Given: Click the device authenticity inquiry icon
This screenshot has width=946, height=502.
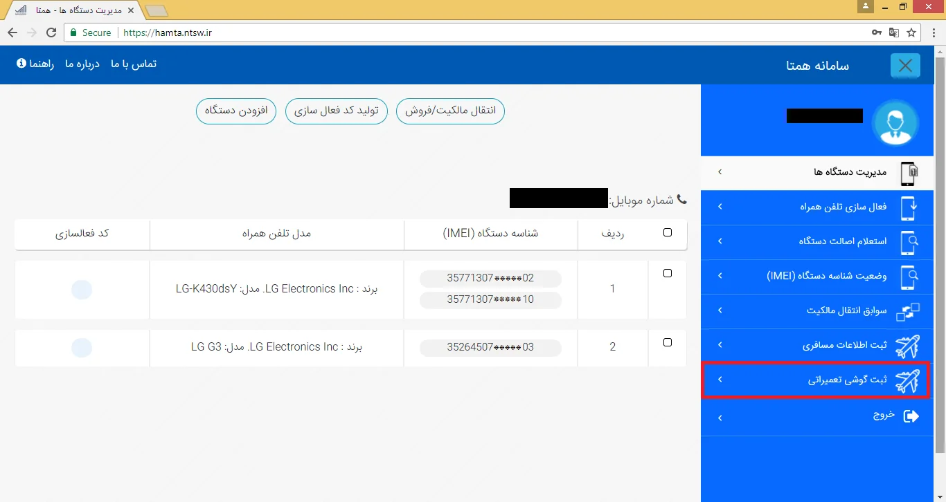Looking at the screenshot, I should (x=908, y=242).
